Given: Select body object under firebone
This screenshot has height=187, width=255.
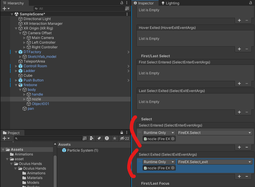Looking at the screenshot, I should point(32,90).
